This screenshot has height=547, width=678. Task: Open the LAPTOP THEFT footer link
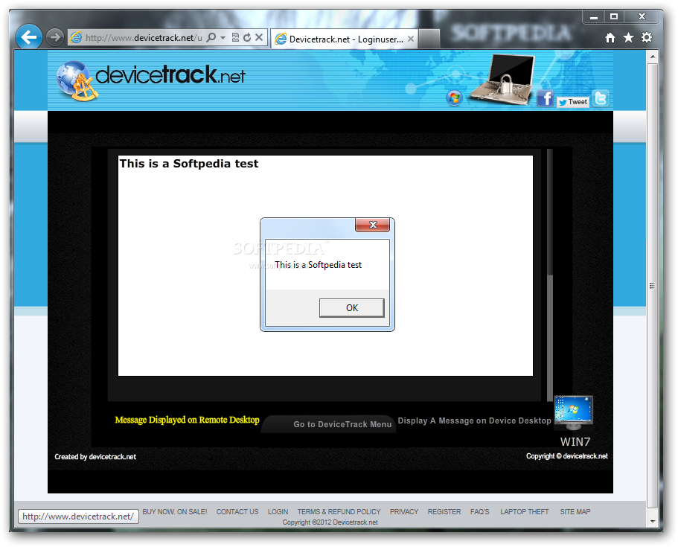point(525,512)
